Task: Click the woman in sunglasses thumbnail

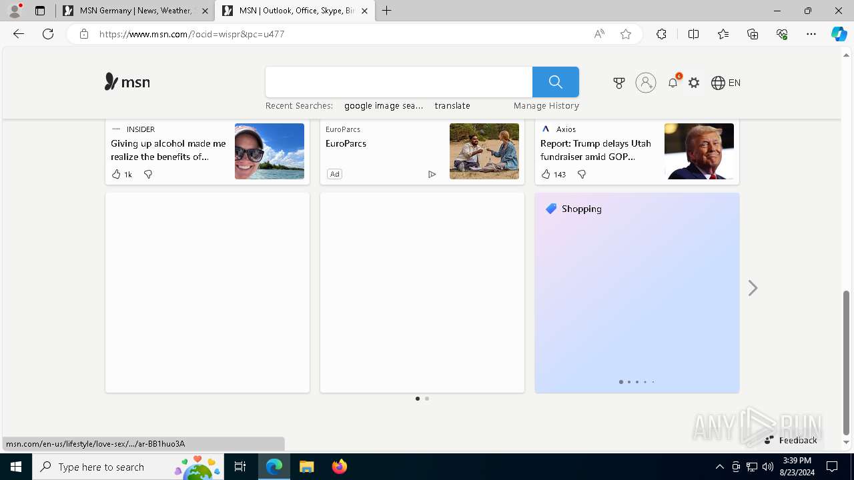Action: (270, 151)
